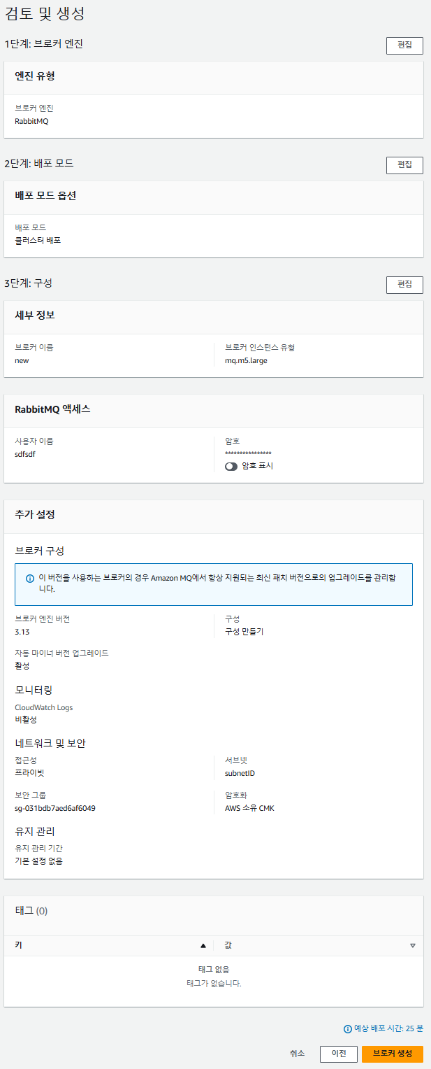Image resolution: width=431 pixels, height=1069 pixels.
Task: Click the 값 column header
Action: [228, 945]
